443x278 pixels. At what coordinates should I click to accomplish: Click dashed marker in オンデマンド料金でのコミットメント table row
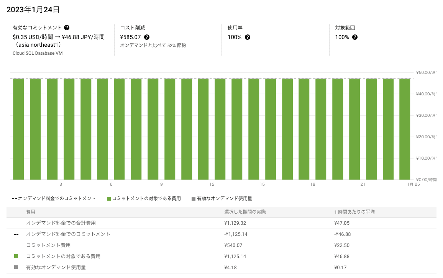tap(16, 234)
